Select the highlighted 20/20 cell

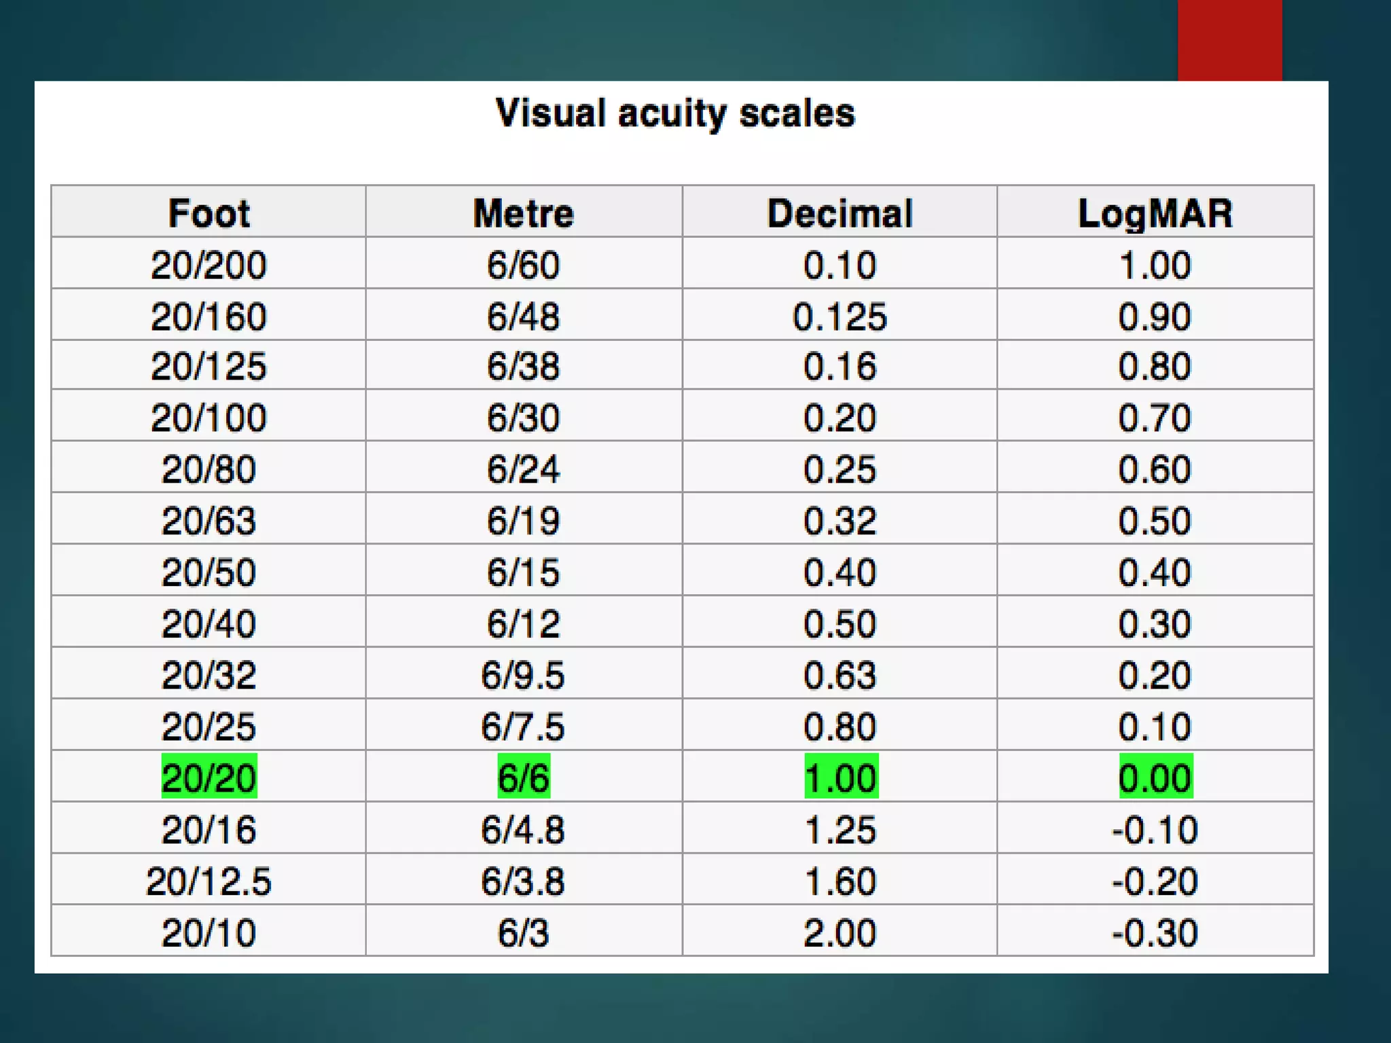coord(209,777)
